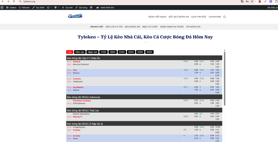The width and height of the screenshot is (278, 142).
Task: Open LỊCH THI ĐẤU page
Action: tap(199, 17)
